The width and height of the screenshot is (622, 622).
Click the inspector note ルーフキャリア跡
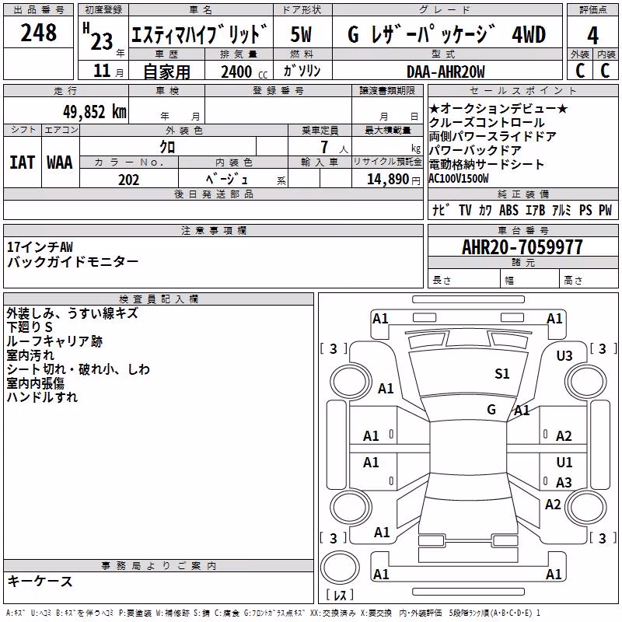coord(54,341)
